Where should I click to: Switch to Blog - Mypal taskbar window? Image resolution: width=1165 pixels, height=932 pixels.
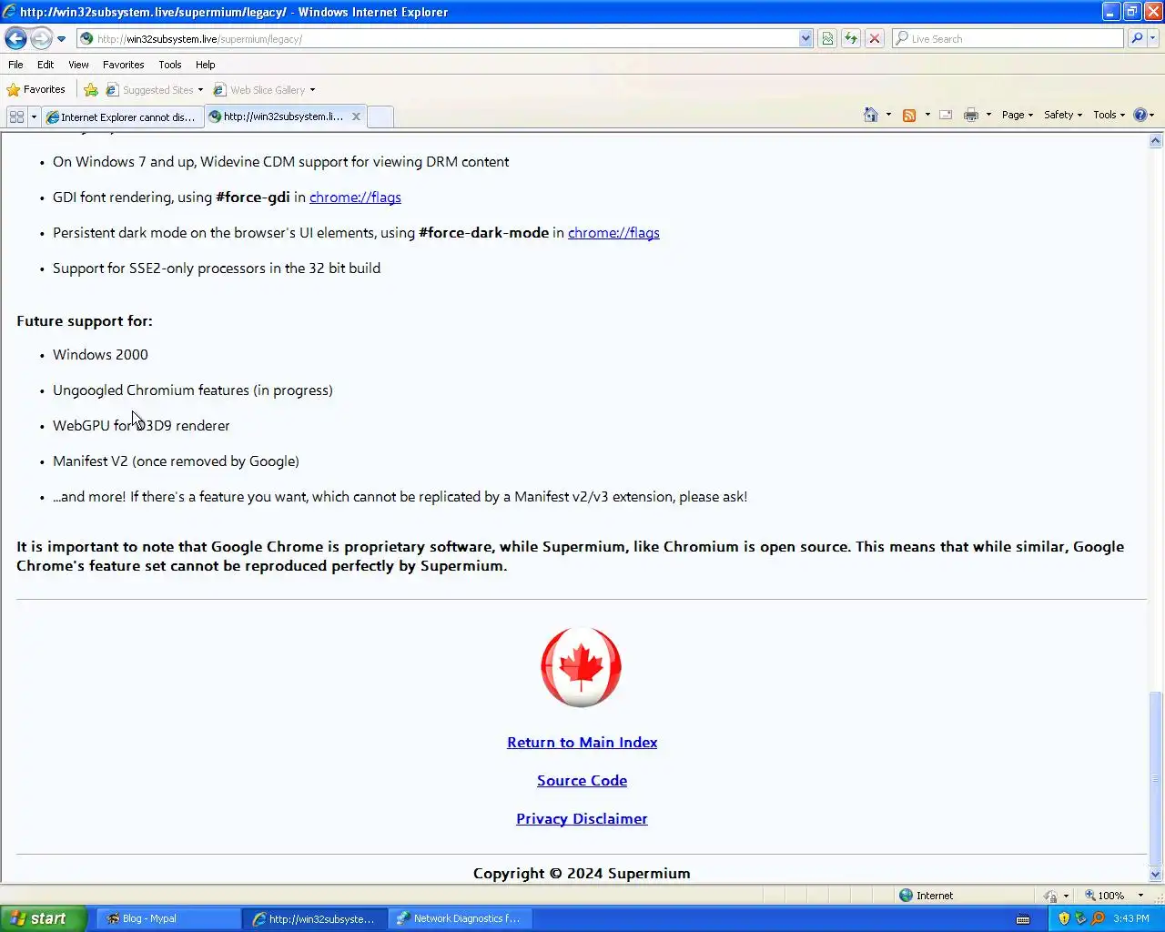click(168, 918)
